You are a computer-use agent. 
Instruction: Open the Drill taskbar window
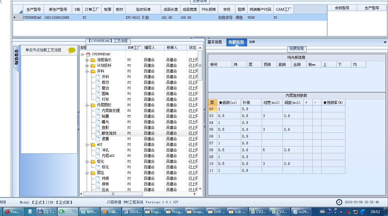[217, 212]
